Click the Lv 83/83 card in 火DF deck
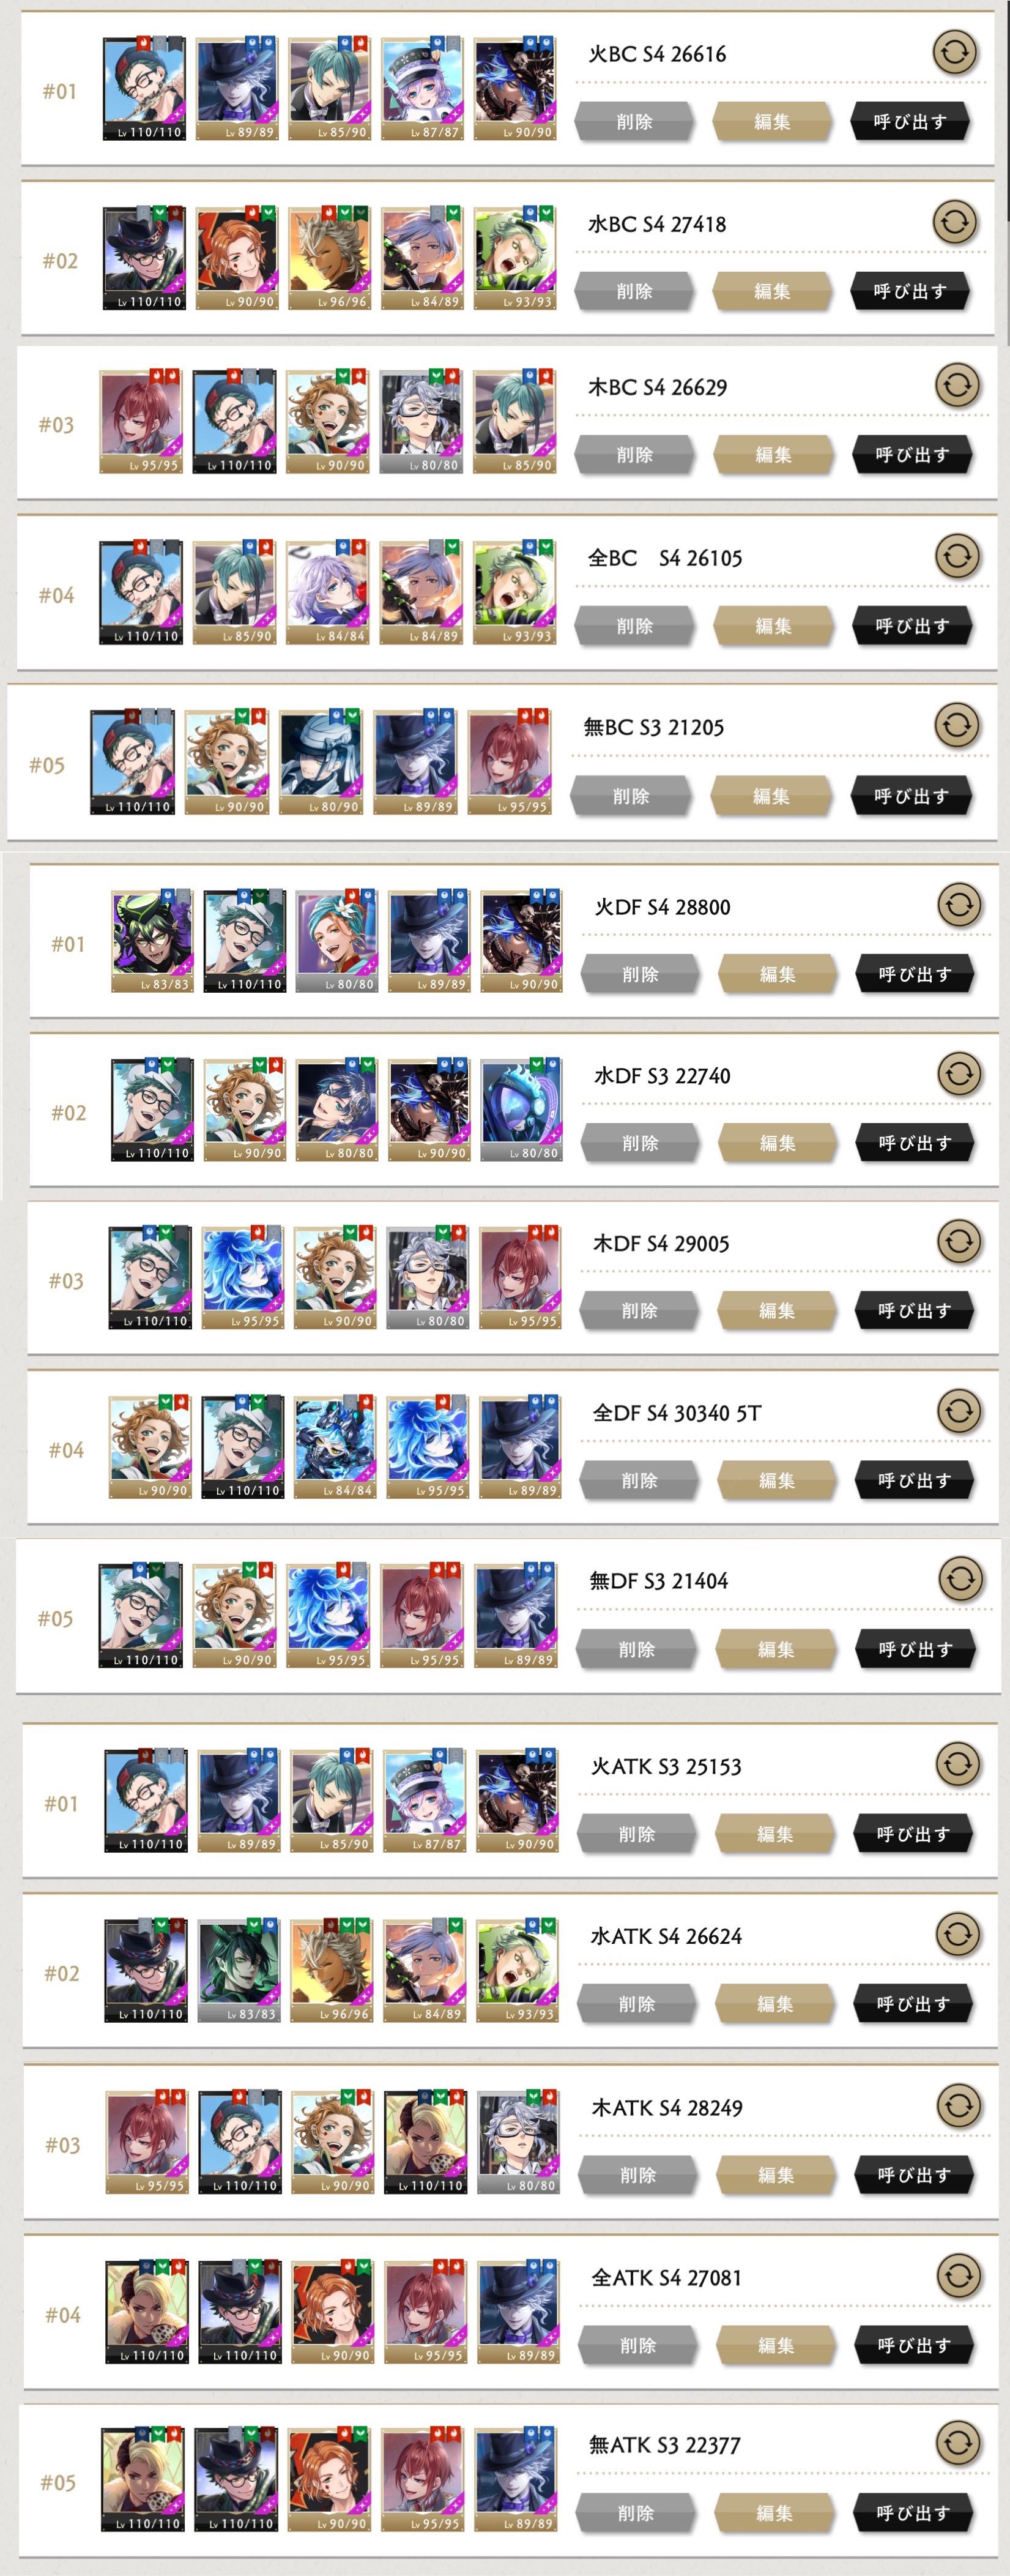 (152, 941)
